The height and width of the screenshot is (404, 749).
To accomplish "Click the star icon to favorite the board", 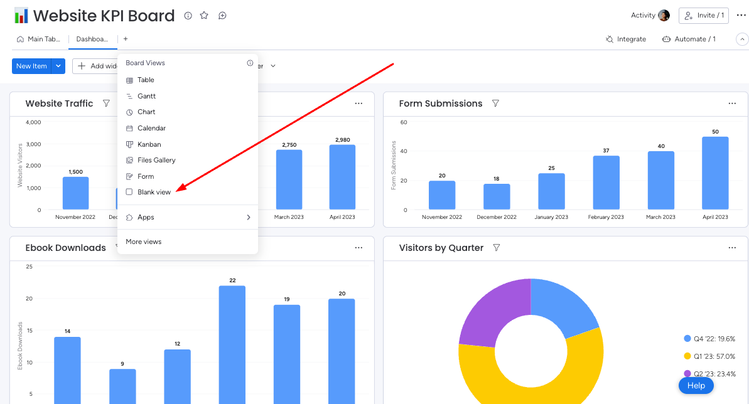I will coord(204,15).
